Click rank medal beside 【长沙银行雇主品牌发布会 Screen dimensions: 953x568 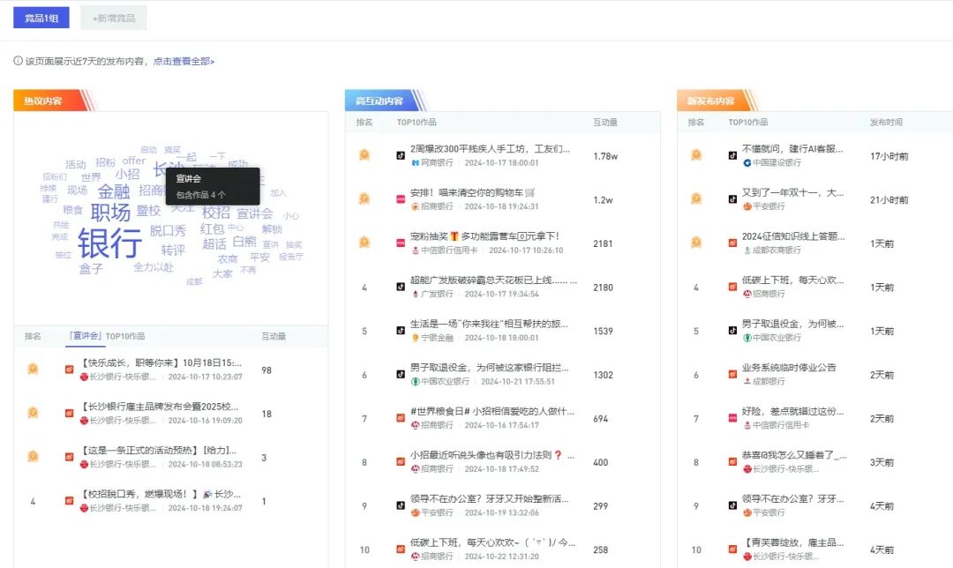[x=33, y=413]
